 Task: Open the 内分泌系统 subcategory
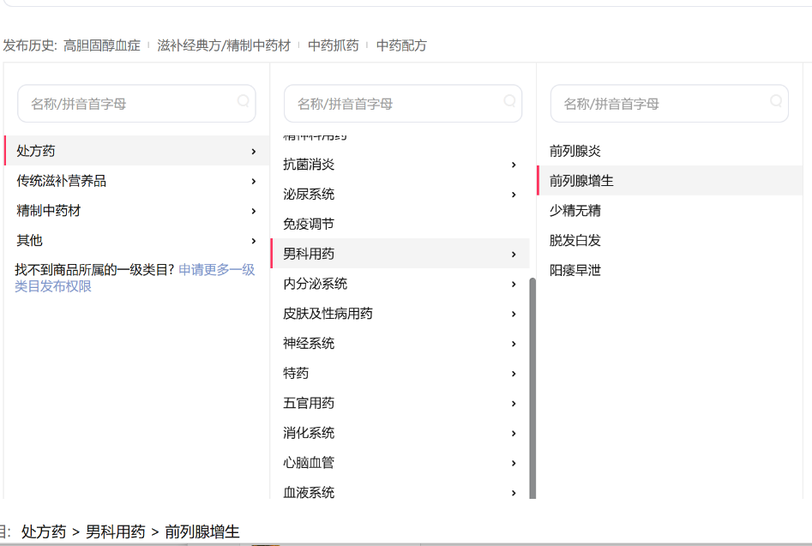pyautogui.click(x=316, y=284)
